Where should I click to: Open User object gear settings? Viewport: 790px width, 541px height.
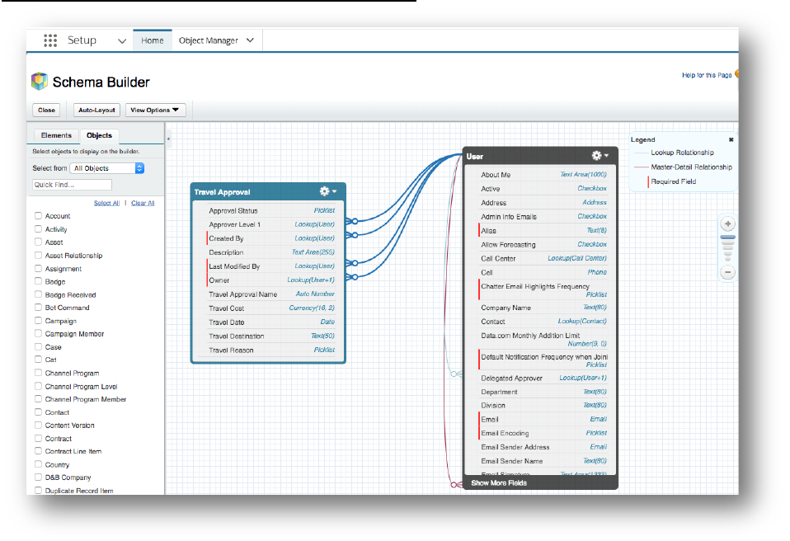(596, 156)
